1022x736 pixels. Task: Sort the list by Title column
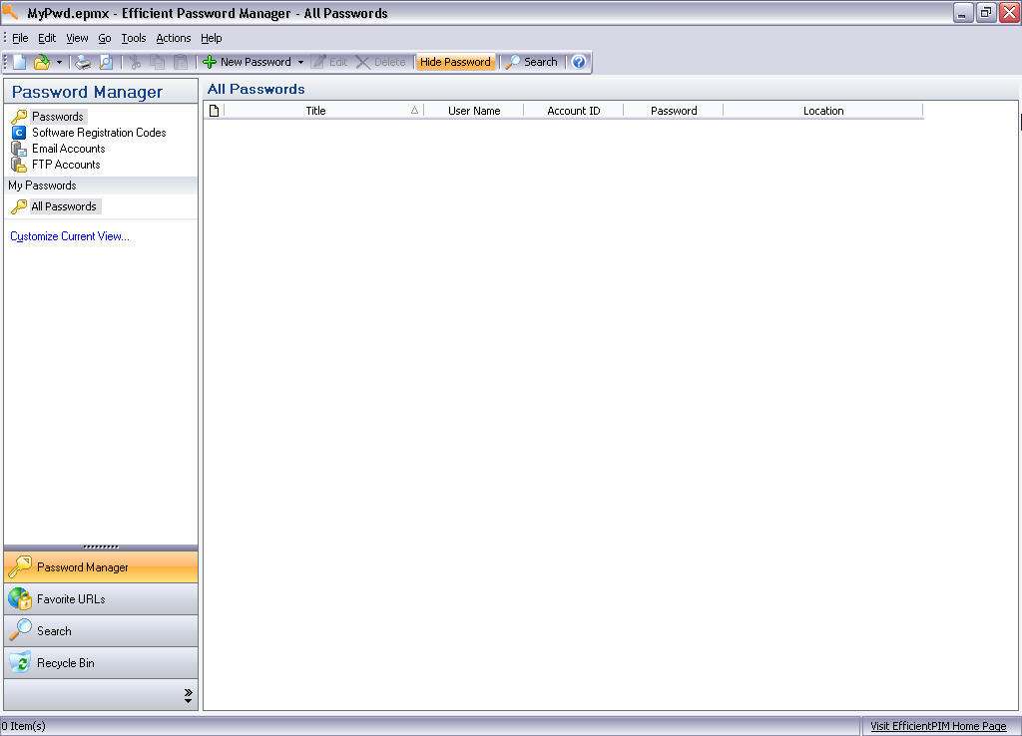click(323, 111)
